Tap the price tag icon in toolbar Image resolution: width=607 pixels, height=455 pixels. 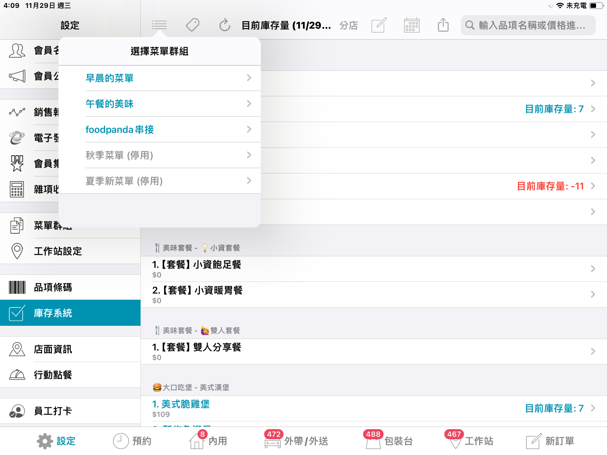[x=193, y=25]
